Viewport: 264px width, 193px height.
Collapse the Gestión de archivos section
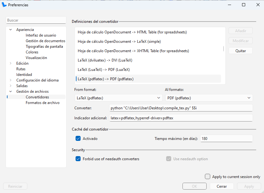[11, 92]
